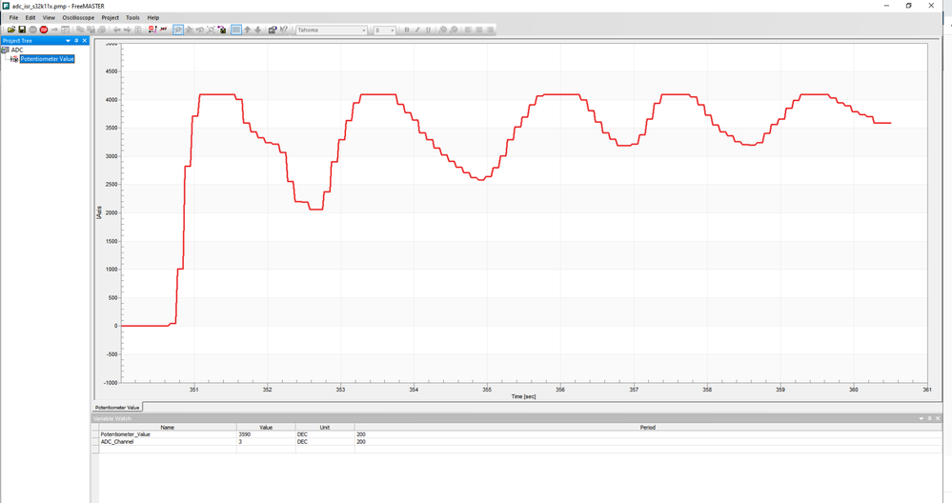Toggle Italic formatting
This screenshot has height=503, width=952.
pos(417,30)
